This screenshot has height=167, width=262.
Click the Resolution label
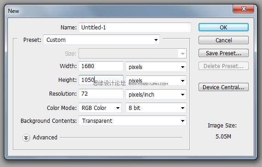(x=63, y=93)
